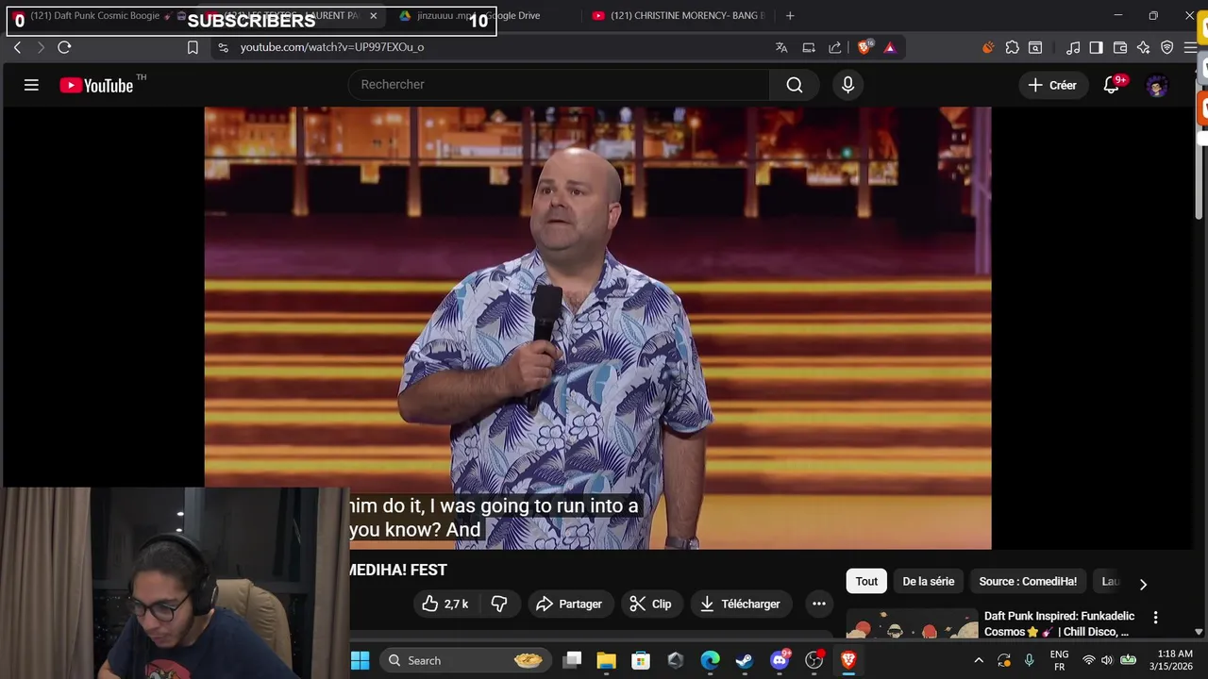
Task: Open the YouTube account avatar menu
Action: click(x=1157, y=86)
